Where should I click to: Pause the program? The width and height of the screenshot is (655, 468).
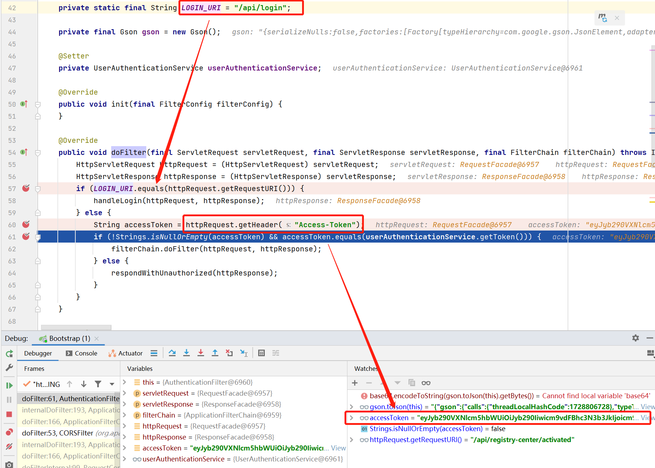click(9, 400)
